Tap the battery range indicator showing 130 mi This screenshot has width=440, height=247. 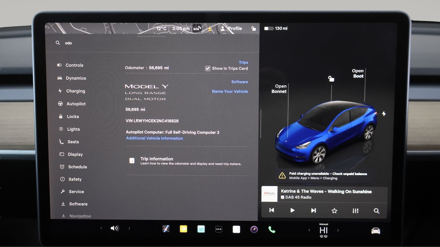coord(276,28)
